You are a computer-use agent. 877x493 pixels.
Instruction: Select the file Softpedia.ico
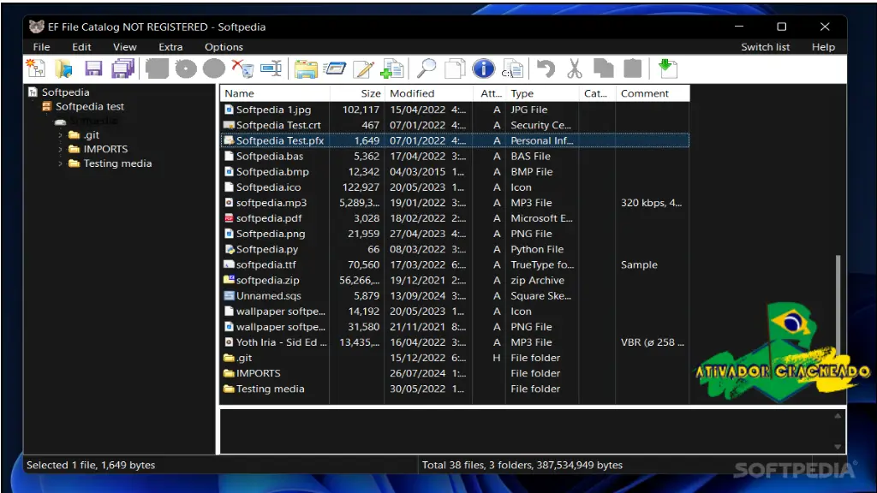pos(268,187)
